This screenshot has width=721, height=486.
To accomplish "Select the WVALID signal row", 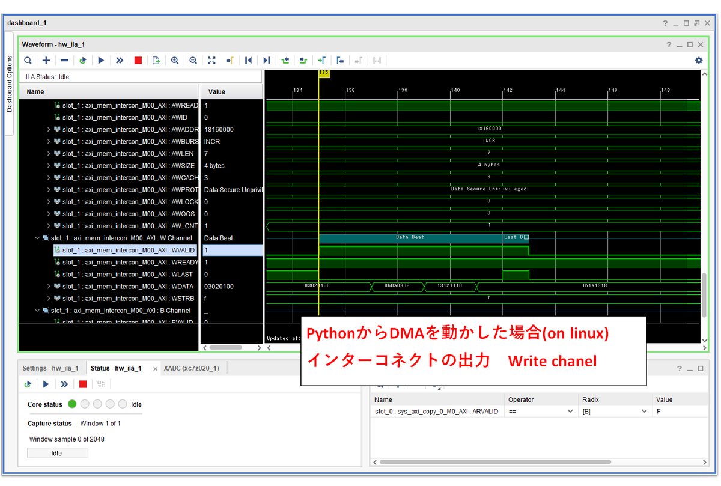I will click(126, 250).
